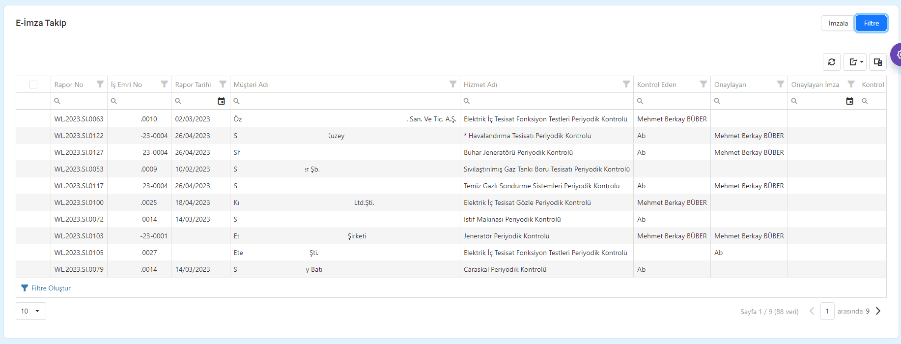Sort by Onaylayan İmza column header
Viewport: 901px width, 344px height.
coord(815,85)
